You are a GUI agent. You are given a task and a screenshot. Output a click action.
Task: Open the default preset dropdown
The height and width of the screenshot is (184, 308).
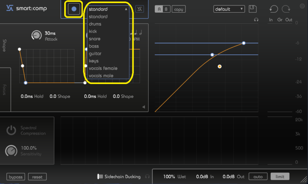coord(229,9)
